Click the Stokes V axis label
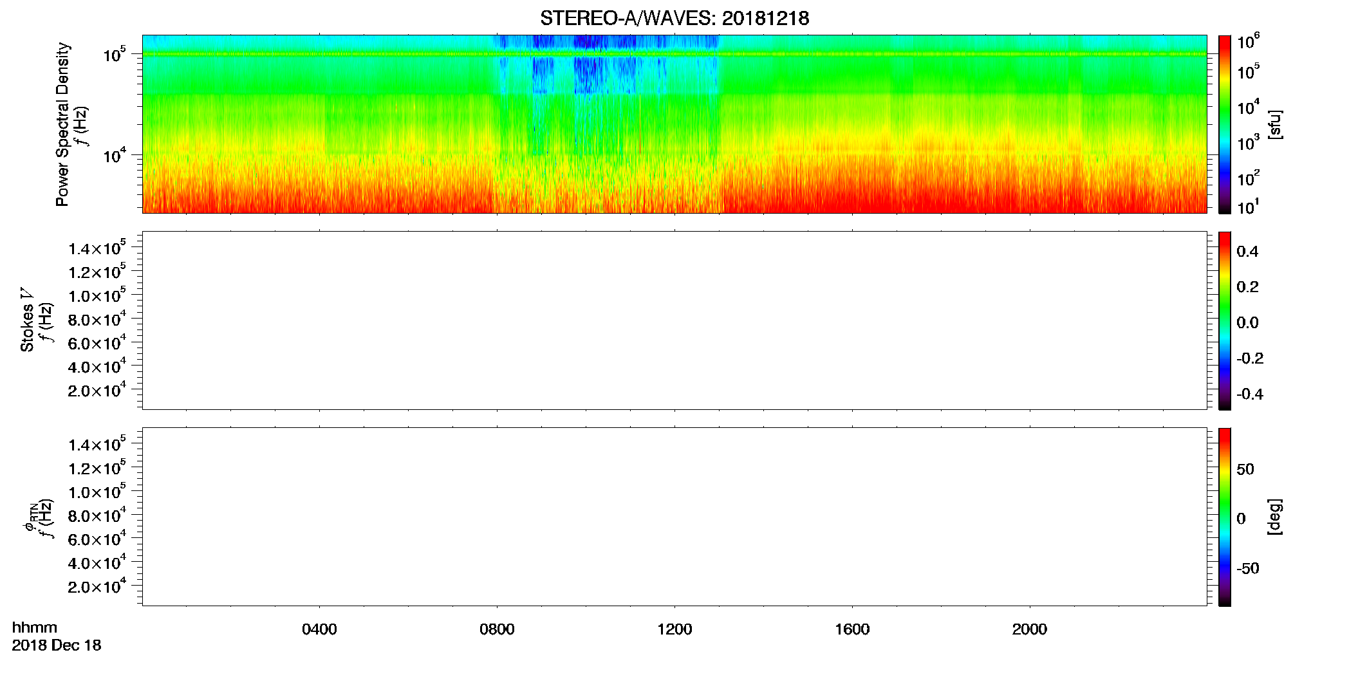Viewport: 1349px width, 695px height. coord(27,320)
